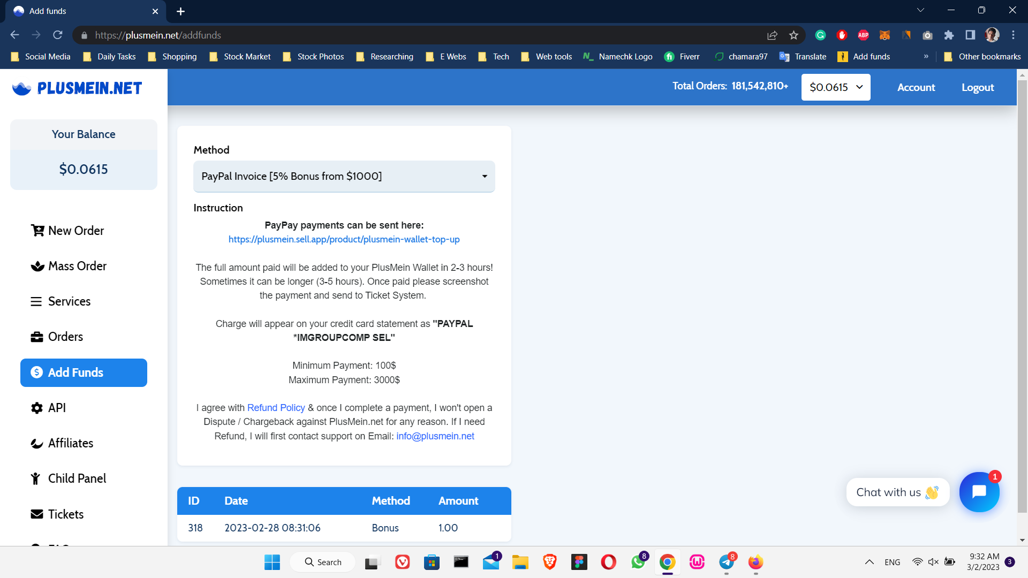Open the Other bookmarks folder
This screenshot has height=578, width=1028.
point(982,57)
